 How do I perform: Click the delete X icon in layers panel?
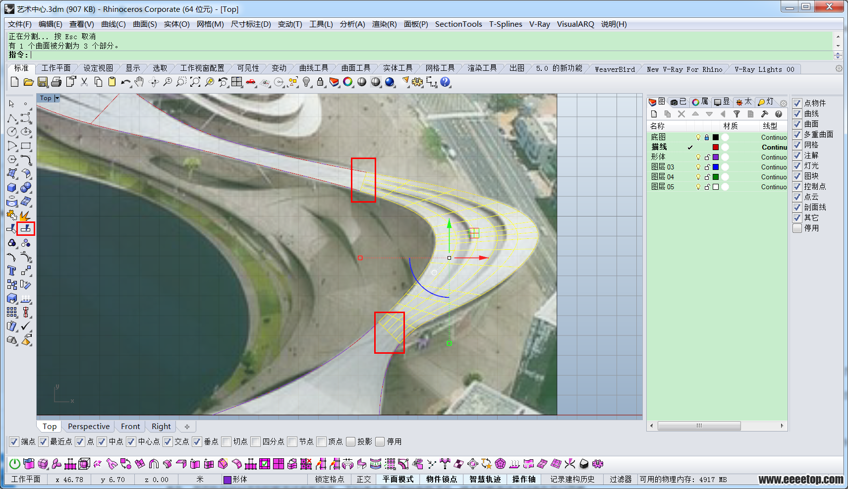[x=681, y=114]
